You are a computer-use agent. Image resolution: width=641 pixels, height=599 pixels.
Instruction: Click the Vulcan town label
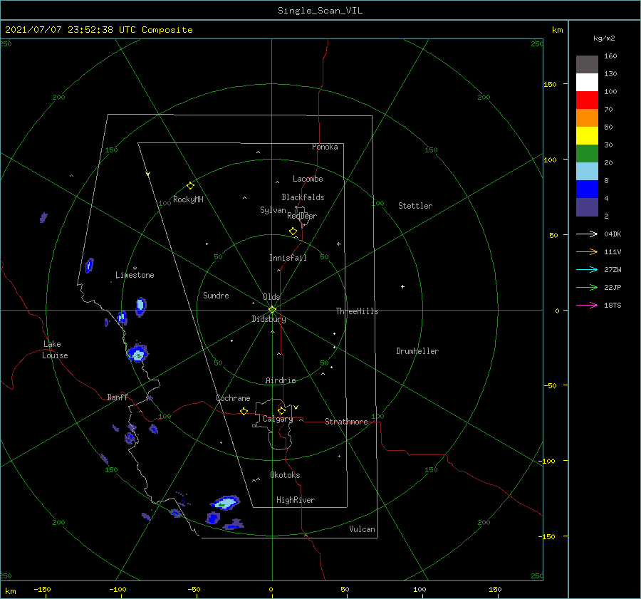coord(362,529)
